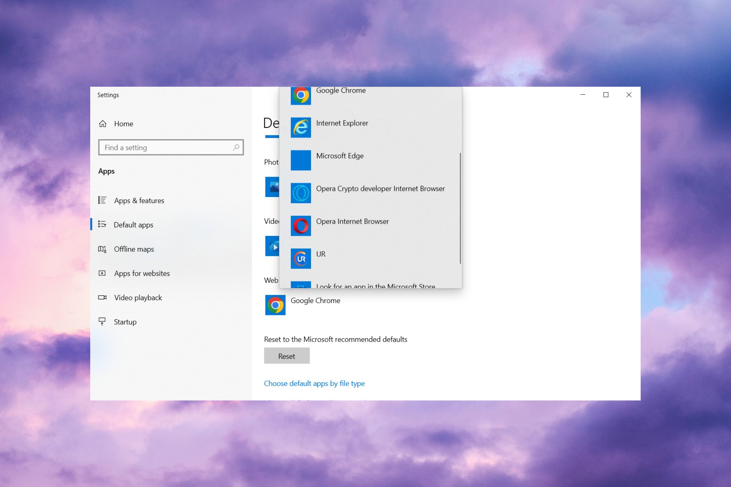Click the Google Chrome web browser label
This screenshot has height=487, width=731.
click(x=315, y=301)
